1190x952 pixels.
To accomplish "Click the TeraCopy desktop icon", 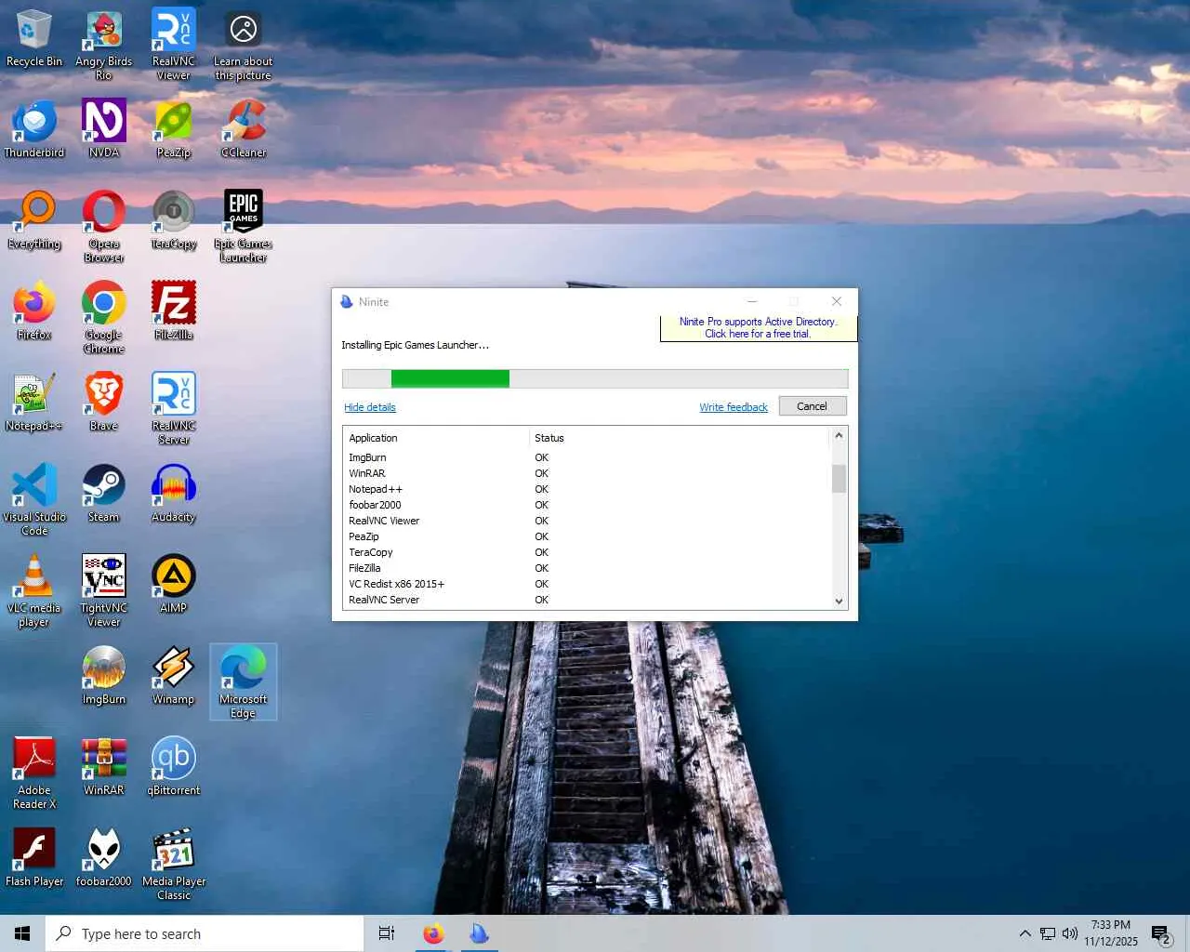I will 174,220.
